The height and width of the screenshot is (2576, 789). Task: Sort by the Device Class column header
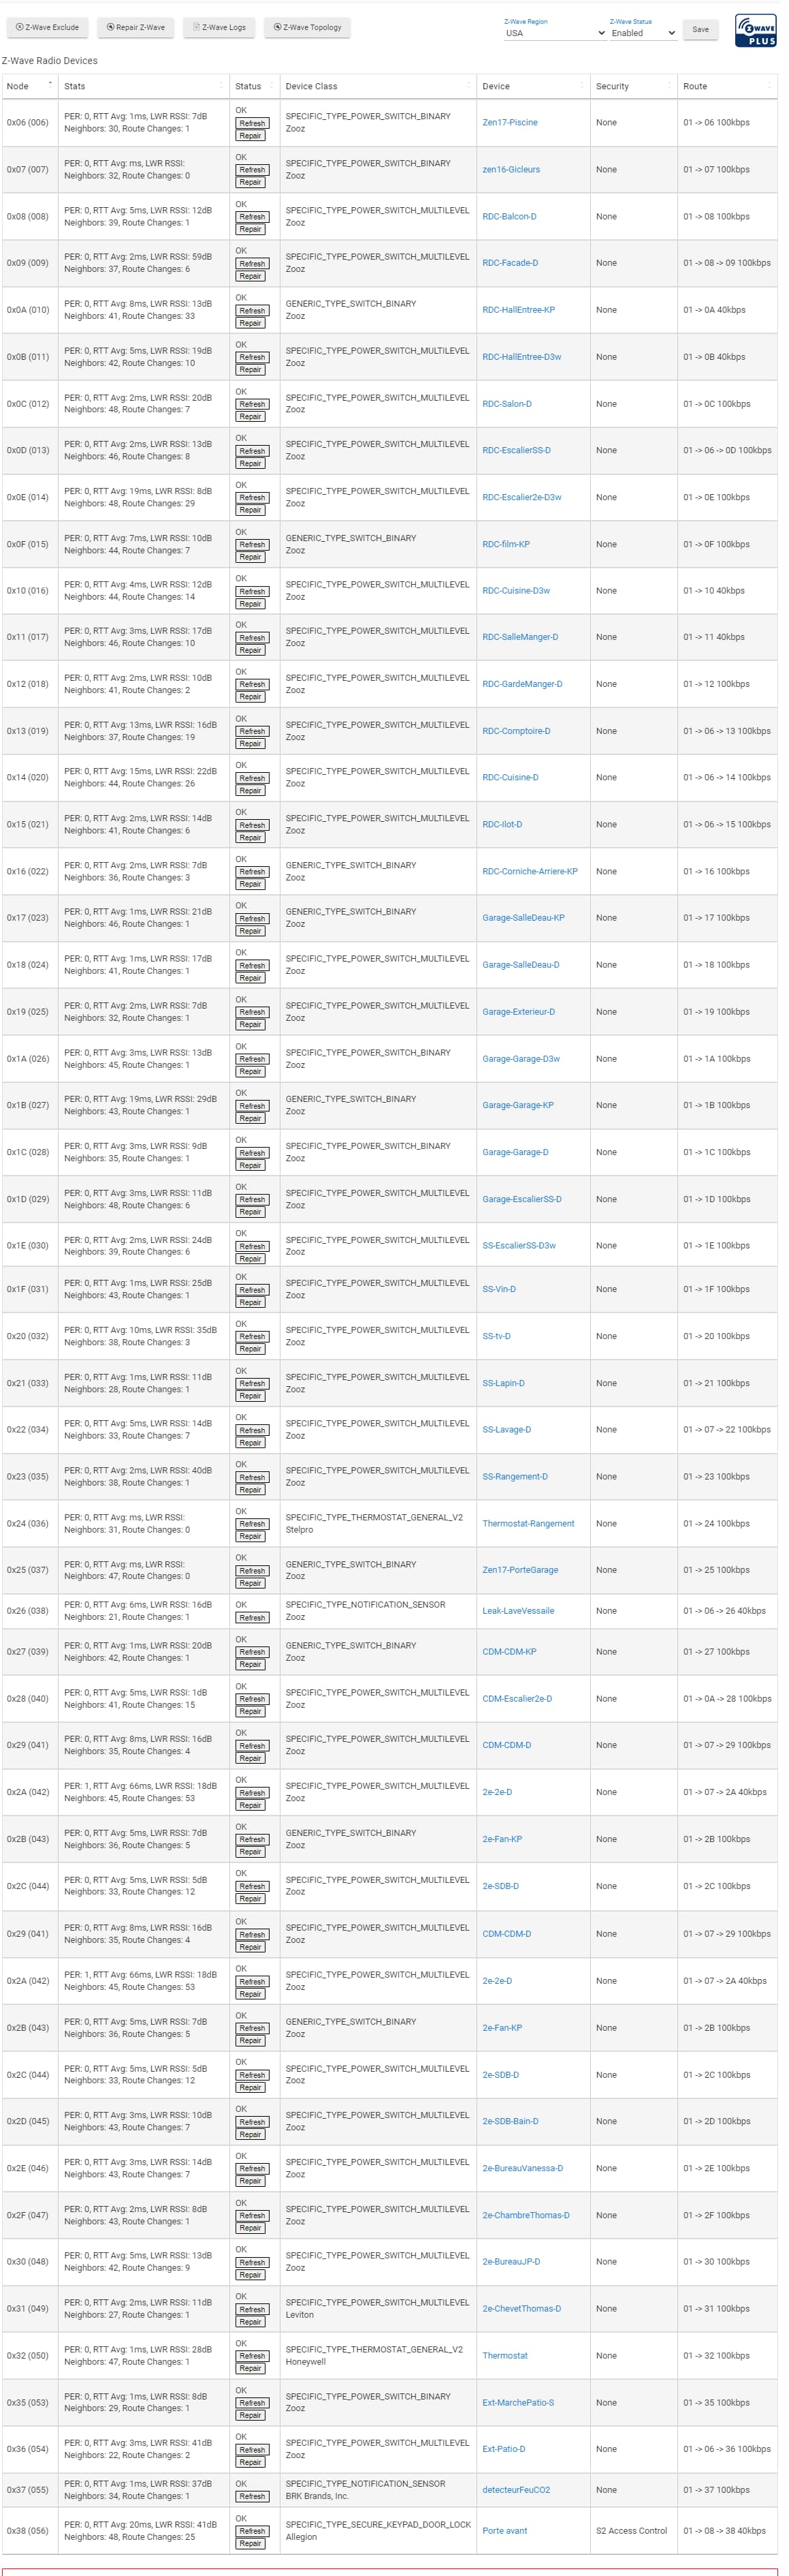(x=378, y=86)
